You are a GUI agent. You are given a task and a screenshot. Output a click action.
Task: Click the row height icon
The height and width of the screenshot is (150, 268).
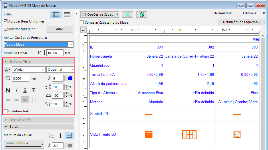coord(41,53)
